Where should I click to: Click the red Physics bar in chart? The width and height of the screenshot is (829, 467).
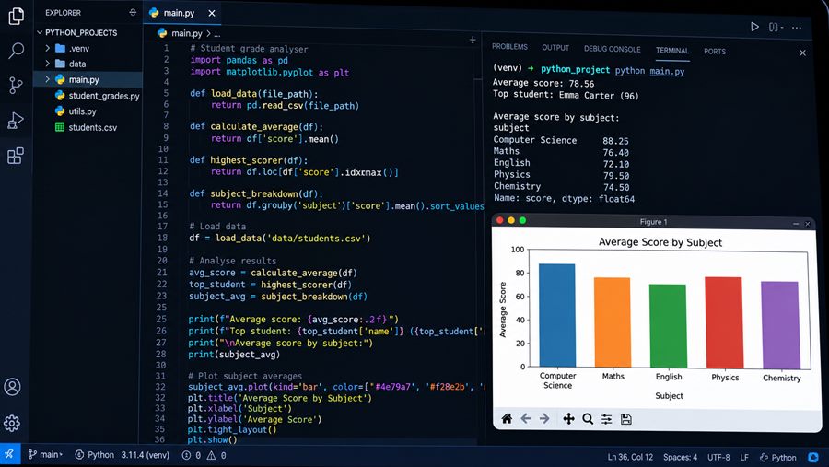point(724,322)
